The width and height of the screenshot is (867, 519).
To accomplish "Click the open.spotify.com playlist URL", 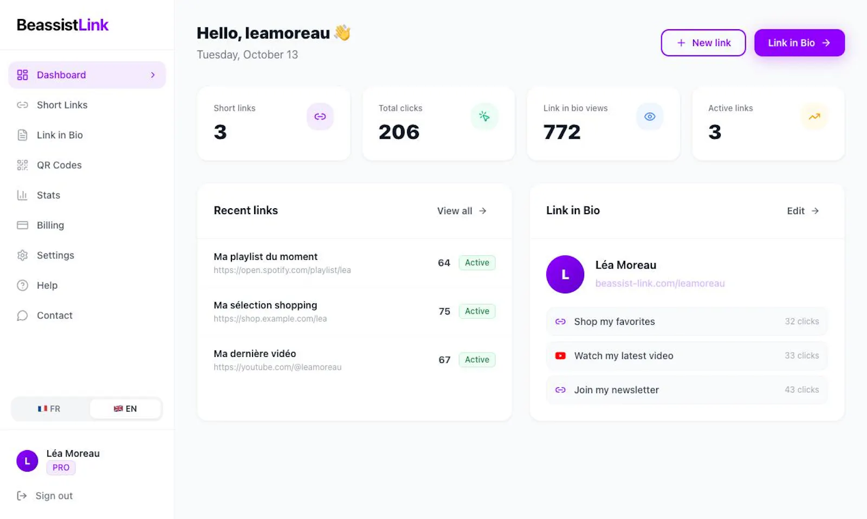I will (x=282, y=270).
